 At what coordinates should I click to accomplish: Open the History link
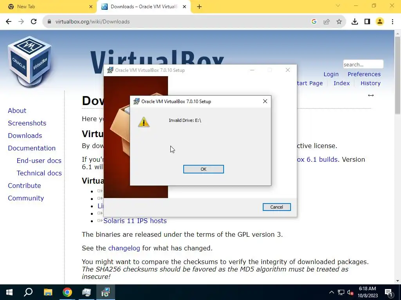(370, 83)
